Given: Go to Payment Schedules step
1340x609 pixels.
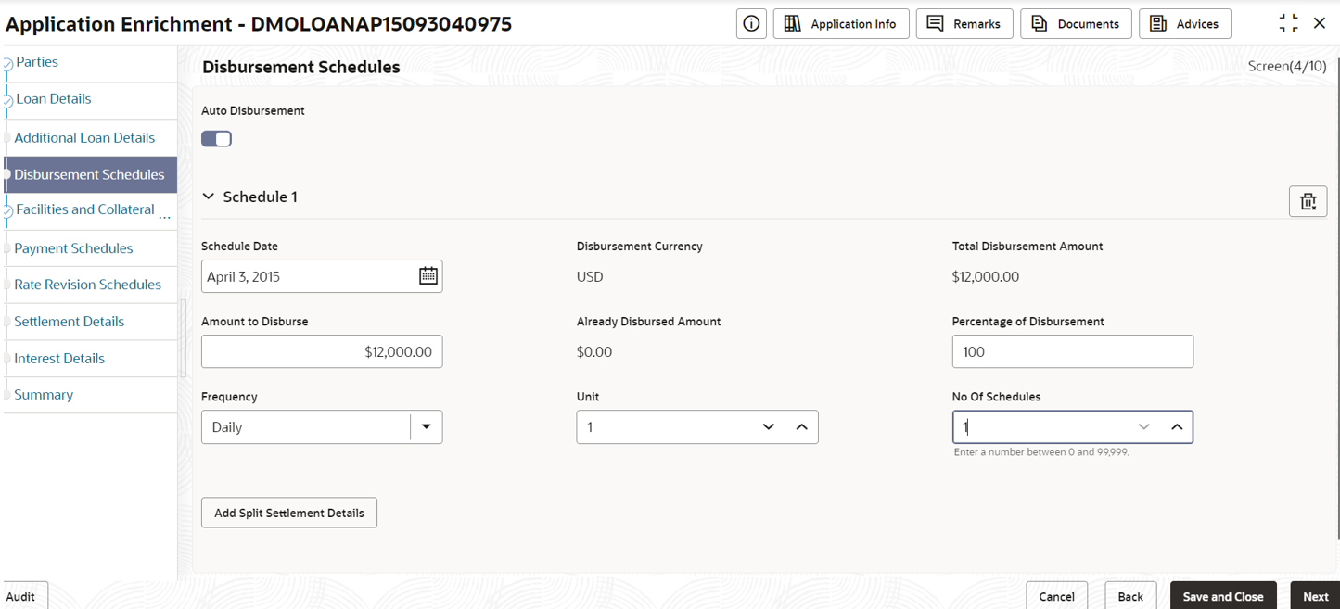Looking at the screenshot, I should [x=73, y=248].
